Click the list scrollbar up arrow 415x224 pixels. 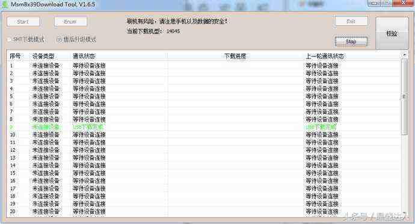pos(404,55)
